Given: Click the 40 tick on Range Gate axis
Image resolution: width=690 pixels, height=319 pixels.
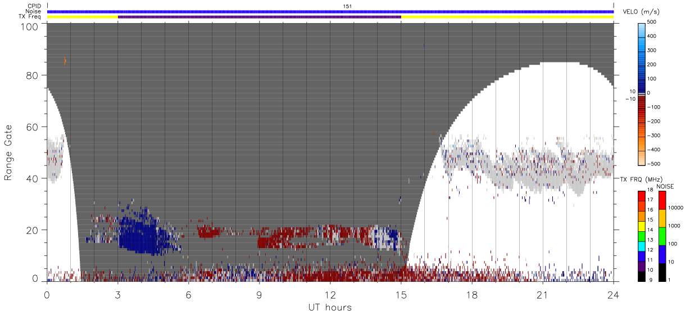Looking at the screenshot, I should tap(33, 178).
